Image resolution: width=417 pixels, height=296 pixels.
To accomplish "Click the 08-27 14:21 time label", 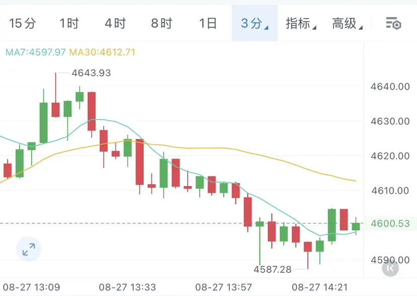I will (319, 287).
